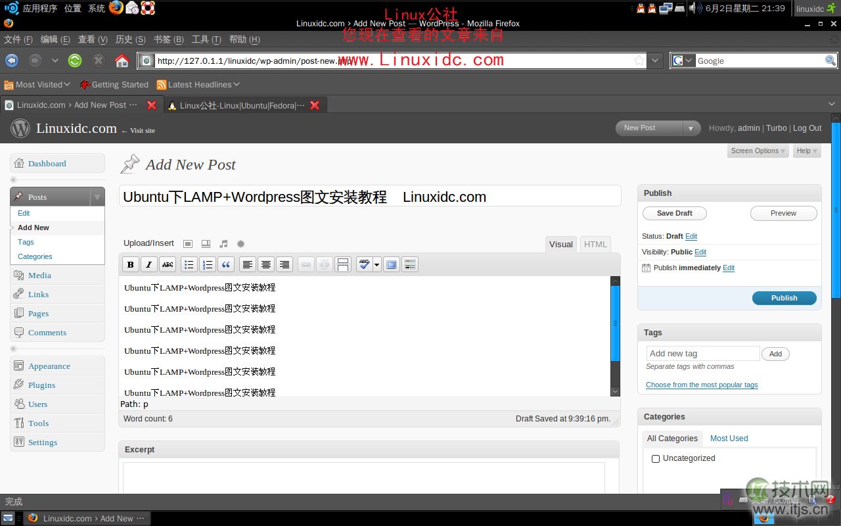Show the kitchen sink toolbar row
The width and height of the screenshot is (841, 526).
coord(410,264)
